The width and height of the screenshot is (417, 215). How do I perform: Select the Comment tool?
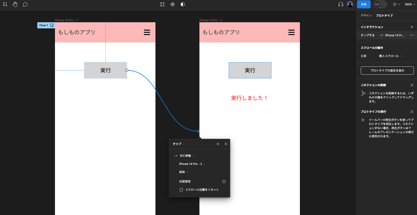click(25, 4)
